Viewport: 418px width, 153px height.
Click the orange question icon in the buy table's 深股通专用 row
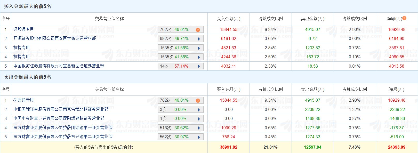pyautogui.click(x=198, y=30)
